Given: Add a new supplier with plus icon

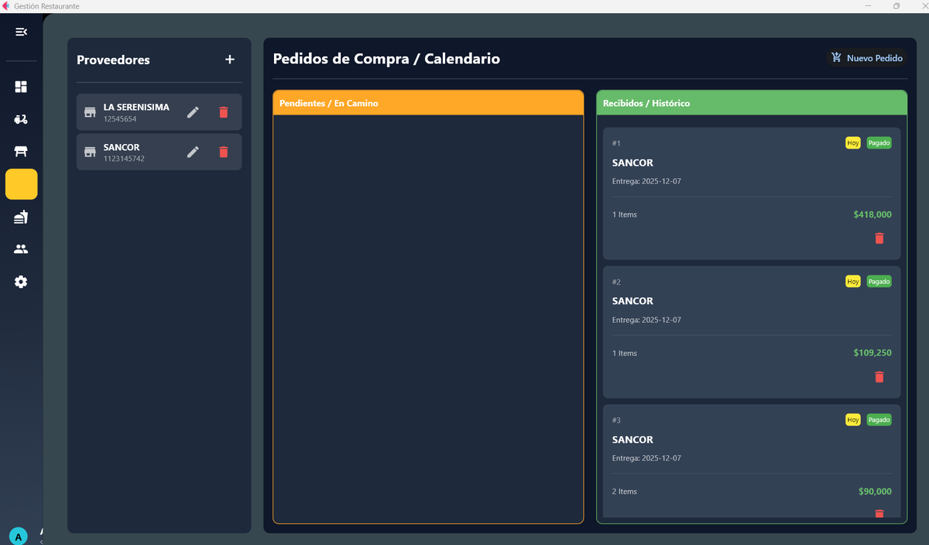Looking at the screenshot, I should (x=229, y=60).
